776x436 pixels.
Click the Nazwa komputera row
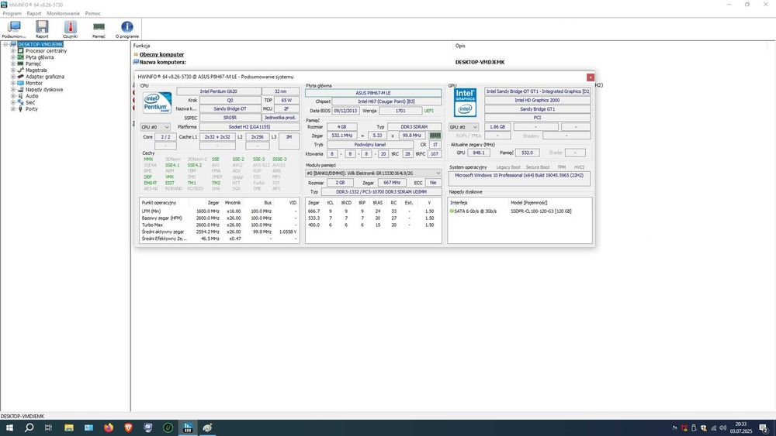click(163, 62)
